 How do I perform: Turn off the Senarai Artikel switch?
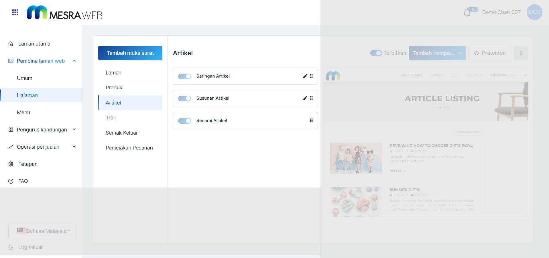[184, 121]
